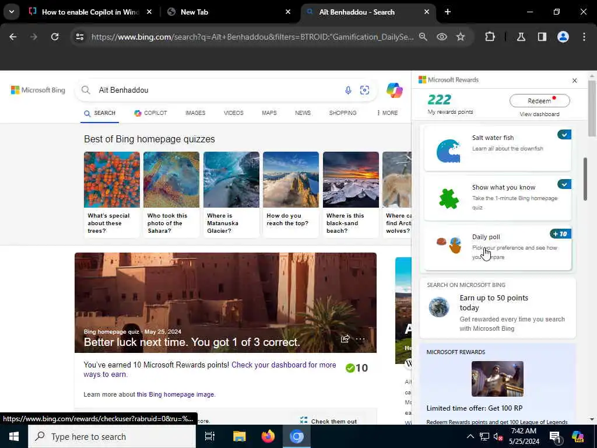Switch to How to enable Copilot tab

click(x=90, y=12)
